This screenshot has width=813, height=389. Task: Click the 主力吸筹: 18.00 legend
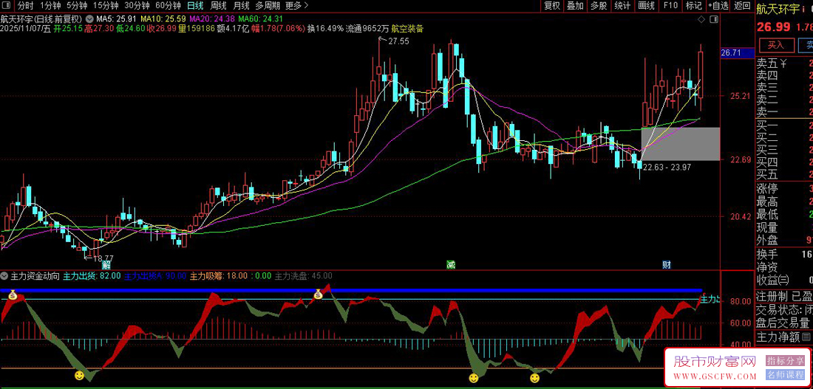(x=219, y=276)
